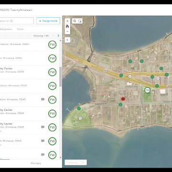Viewport: 172px width, 172px height.
Task: Reset map to home extent
Action: (67, 26)
